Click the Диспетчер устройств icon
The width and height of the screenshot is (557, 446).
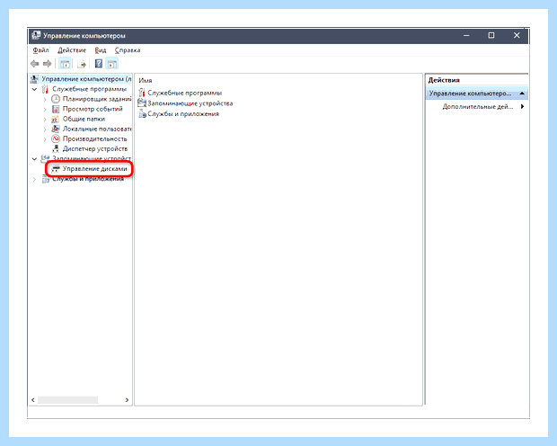pos(56,148)
